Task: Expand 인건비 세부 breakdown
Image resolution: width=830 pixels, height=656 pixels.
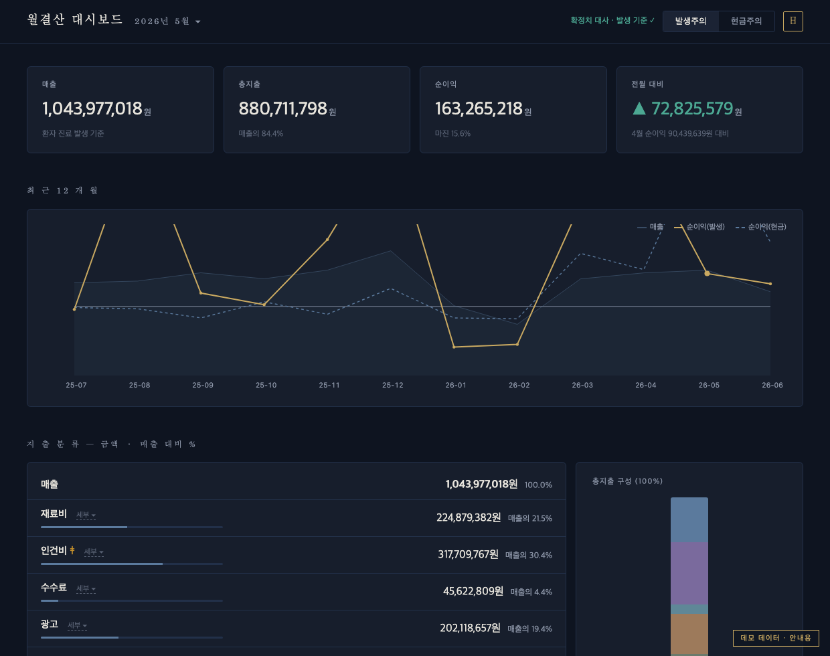Action: [94, 552]
